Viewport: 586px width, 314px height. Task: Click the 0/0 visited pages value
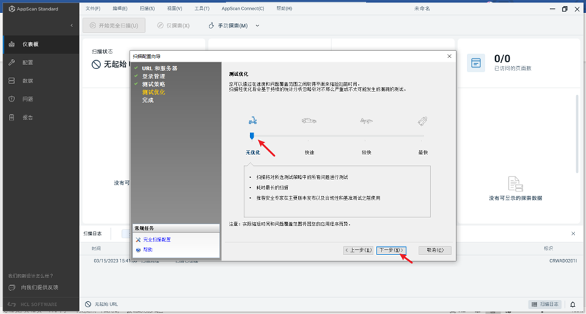coord(502,59)
